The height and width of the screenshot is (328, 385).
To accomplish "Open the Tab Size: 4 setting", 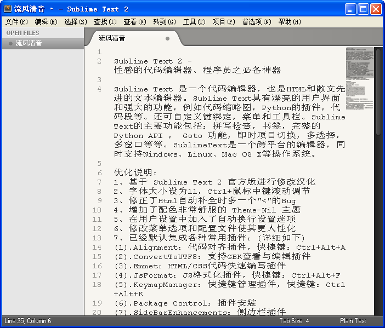I will [x=294, y=321].
